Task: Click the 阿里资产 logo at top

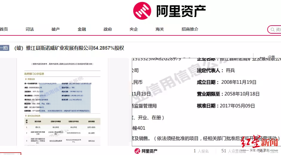Action: point(169,11)
